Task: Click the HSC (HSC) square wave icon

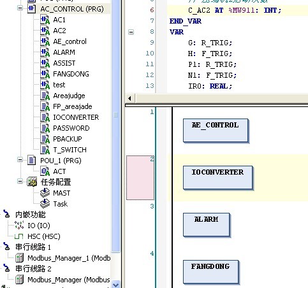Action: [19, 236]
